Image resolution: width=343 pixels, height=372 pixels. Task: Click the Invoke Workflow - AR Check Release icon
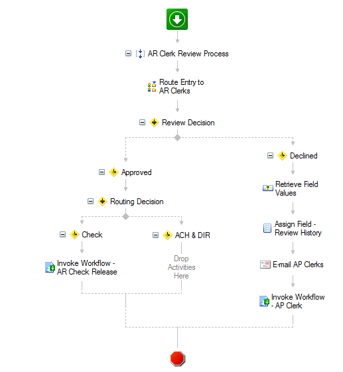pos(50,267)
